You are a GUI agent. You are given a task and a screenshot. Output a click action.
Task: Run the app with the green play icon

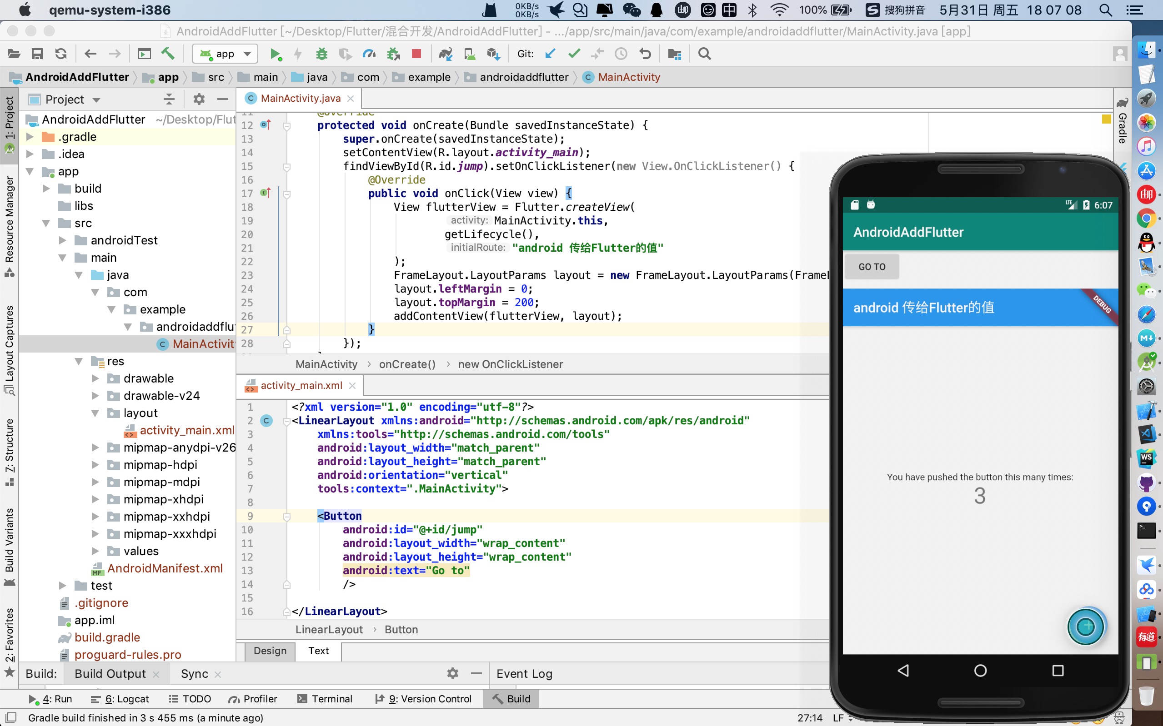point(275,54)
